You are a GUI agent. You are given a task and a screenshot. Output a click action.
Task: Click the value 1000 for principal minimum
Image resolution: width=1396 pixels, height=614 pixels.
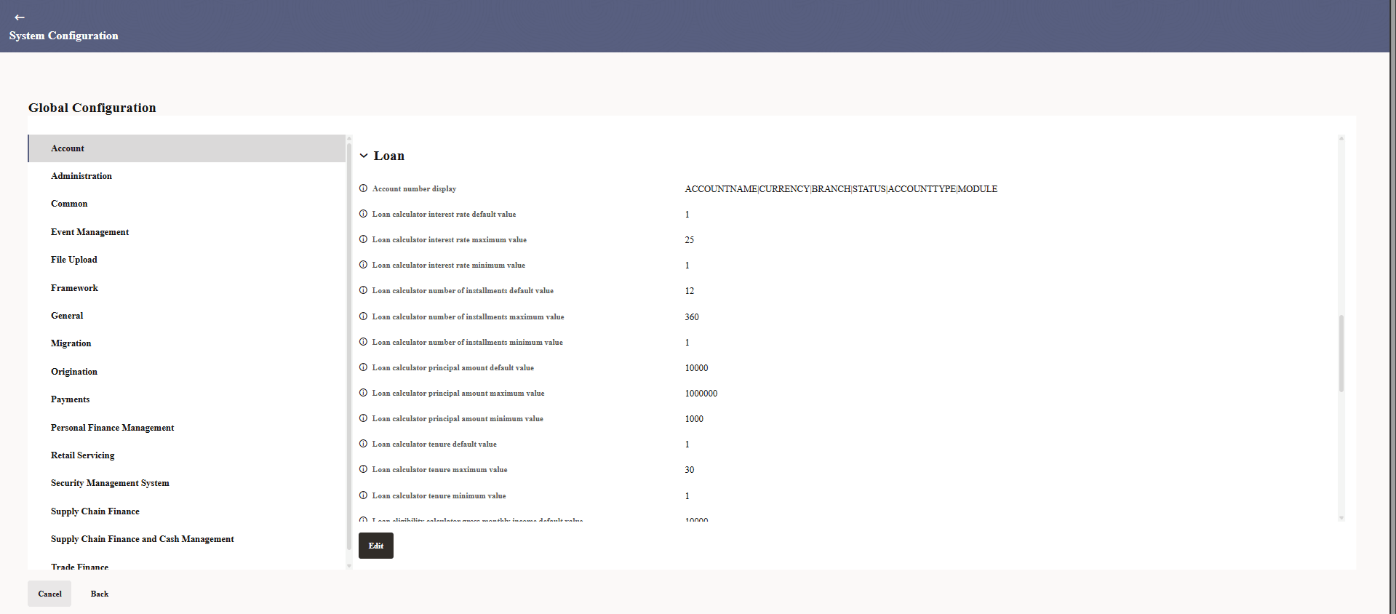[x=694, y=419]
